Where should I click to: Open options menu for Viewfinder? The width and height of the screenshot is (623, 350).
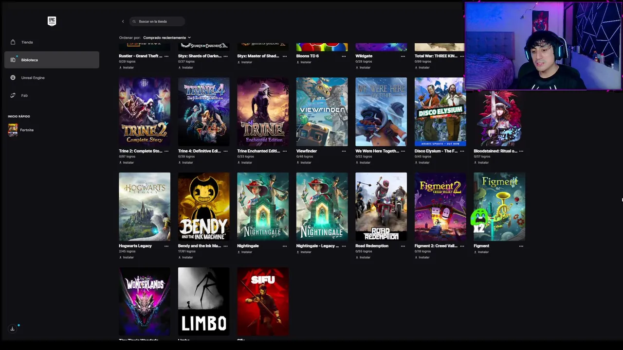pyautogui.click(x=344, y=151)
